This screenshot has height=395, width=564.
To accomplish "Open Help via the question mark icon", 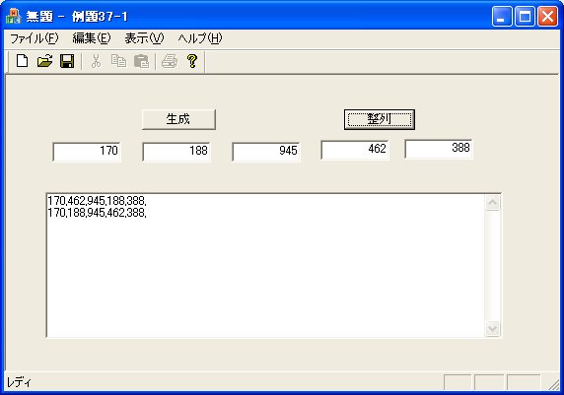I will [192, 61].
